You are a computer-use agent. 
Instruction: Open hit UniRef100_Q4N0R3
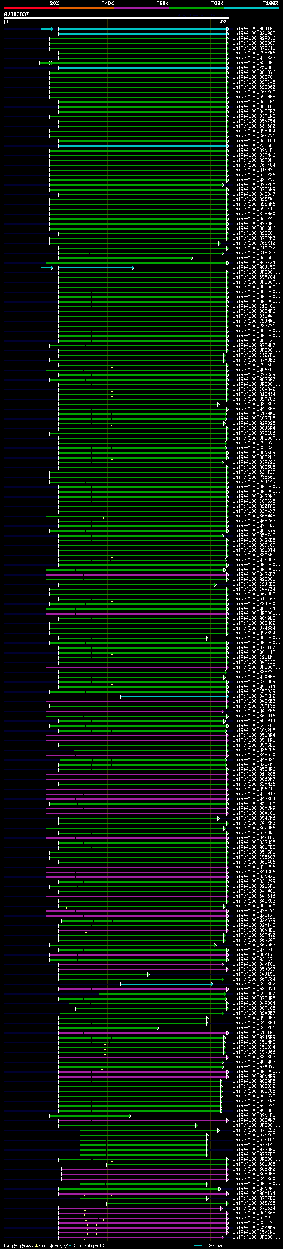point(254,1189)
